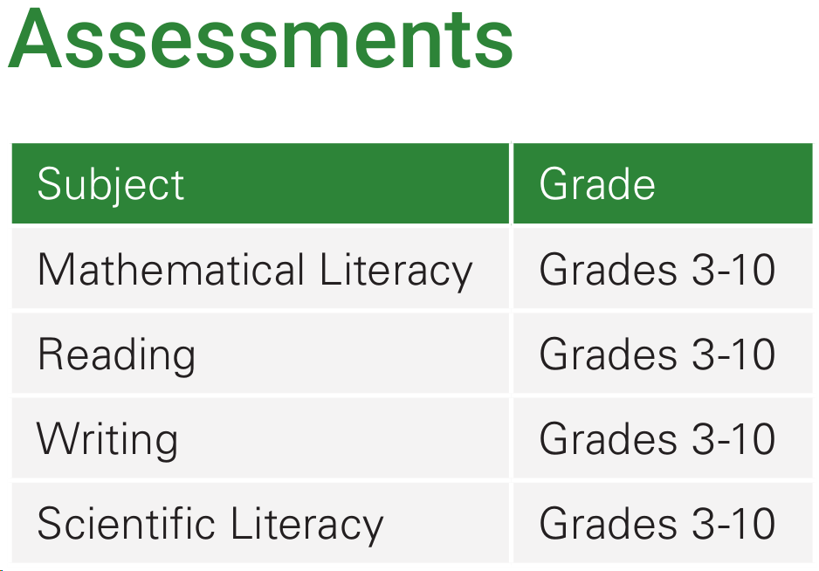Choose the grade cell in Writing row
This screenshot has width=819, height=571.
point(657,439)
